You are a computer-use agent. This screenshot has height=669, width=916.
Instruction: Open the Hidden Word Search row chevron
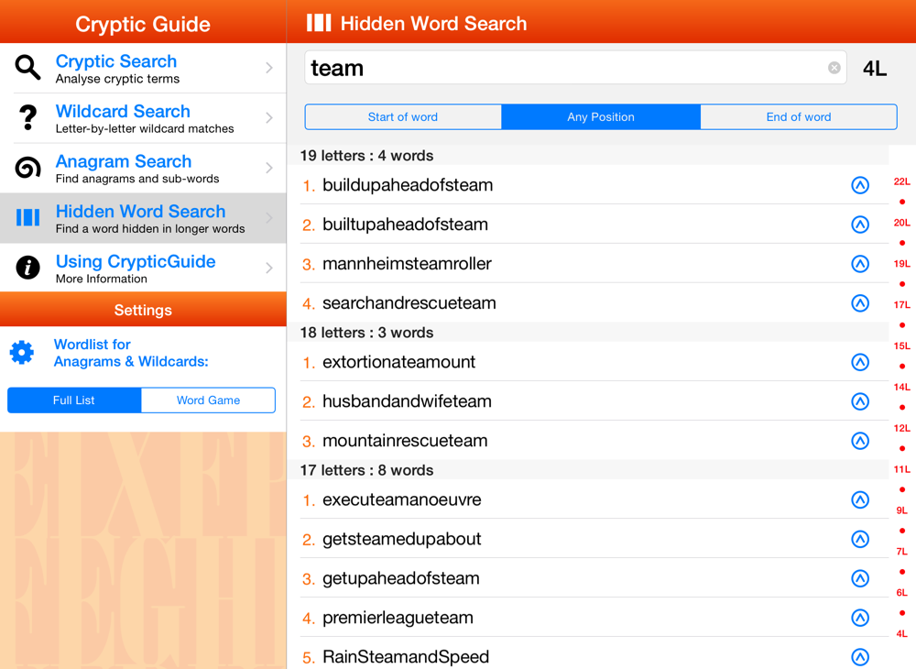click(x=268, y=217)
